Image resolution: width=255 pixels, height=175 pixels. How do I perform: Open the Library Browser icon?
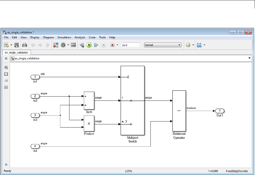tap(56, 45)
